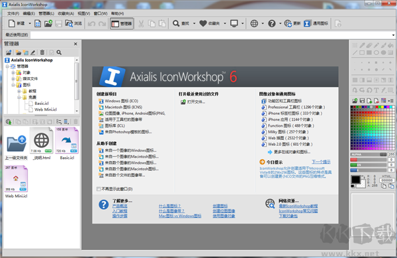The image size is (397, 258).
Task: Click the Search (查找) magnifier icon
Action: 176,24
